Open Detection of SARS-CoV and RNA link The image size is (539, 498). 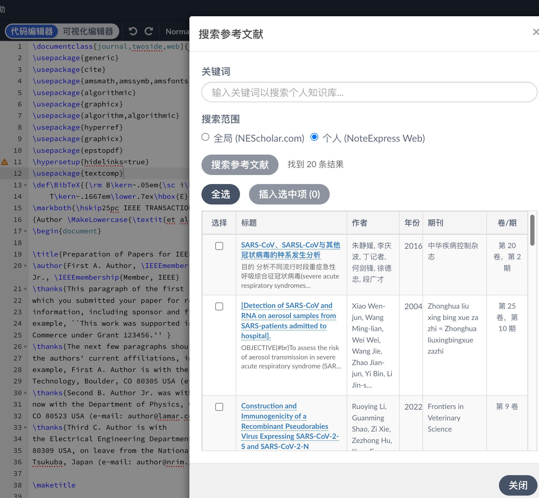pos(288,321)
